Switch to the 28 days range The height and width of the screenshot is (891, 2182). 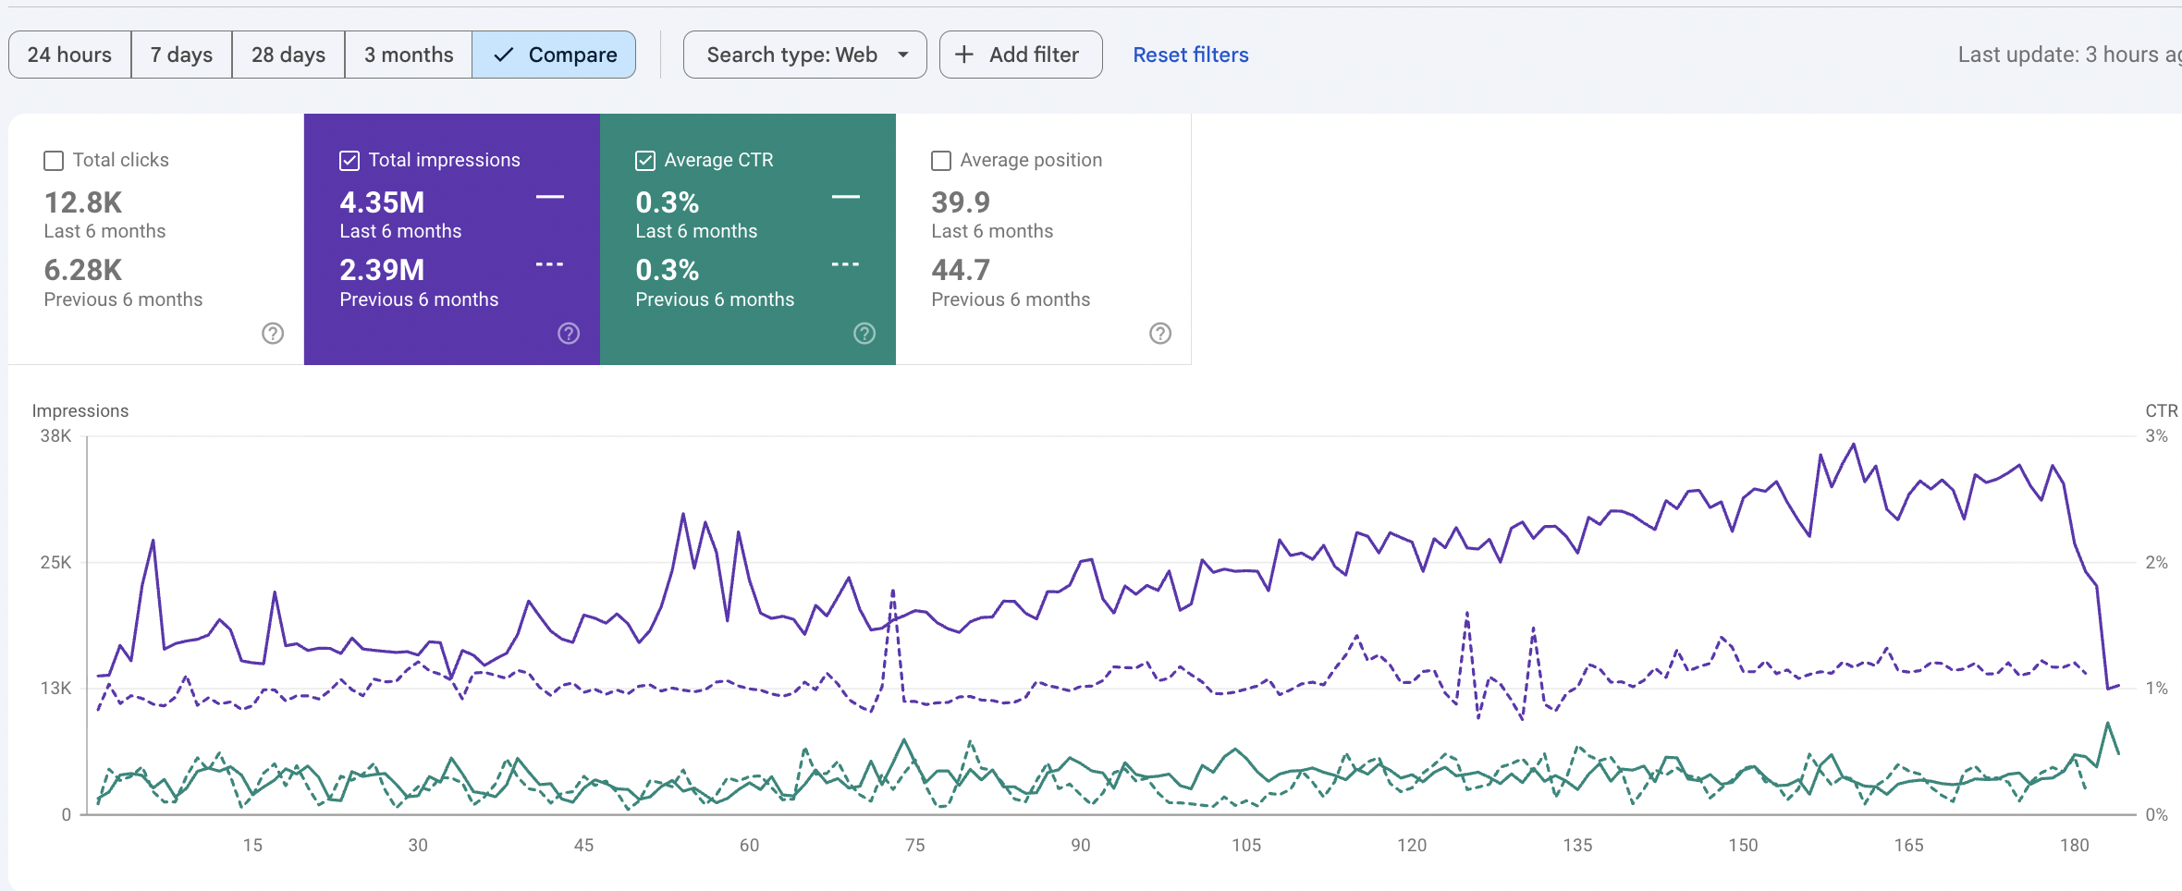point(288,55)
